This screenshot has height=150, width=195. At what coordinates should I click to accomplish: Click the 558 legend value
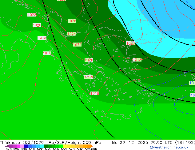click(64, 149)
